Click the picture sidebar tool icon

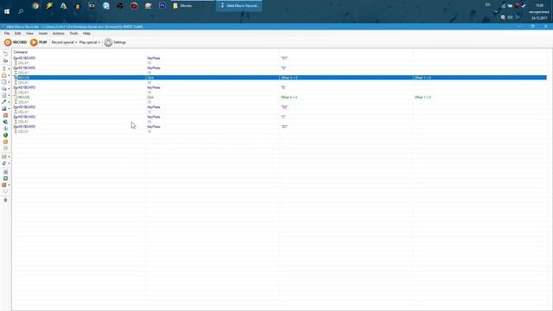[x=4, y=109]
